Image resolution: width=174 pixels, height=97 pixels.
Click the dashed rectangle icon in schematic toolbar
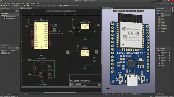(x=72, y=11)
